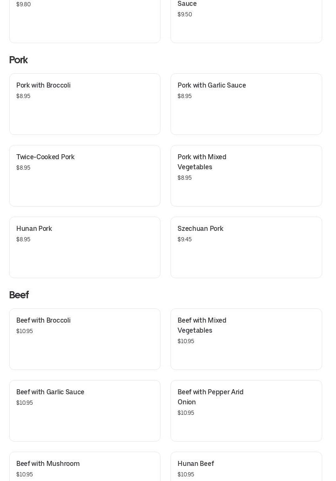Click the Pork section heading

point(18,60)
